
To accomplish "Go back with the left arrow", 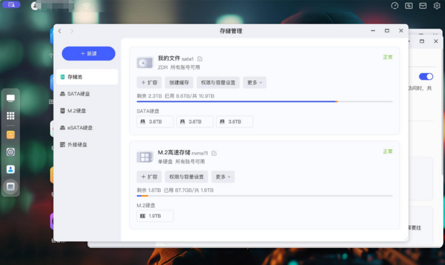I will coord(60,31).
